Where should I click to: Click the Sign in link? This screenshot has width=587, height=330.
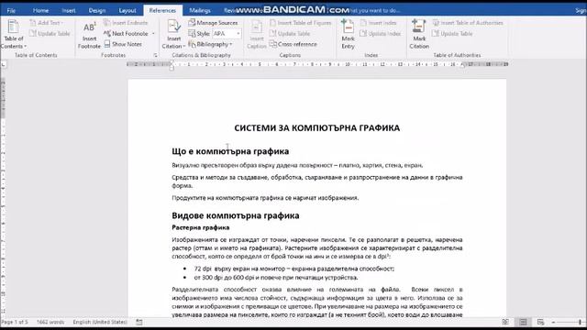pos(581,10)
